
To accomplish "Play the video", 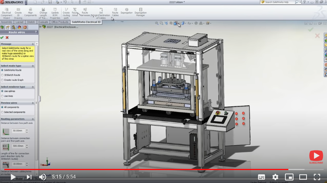I will [13, 177].
